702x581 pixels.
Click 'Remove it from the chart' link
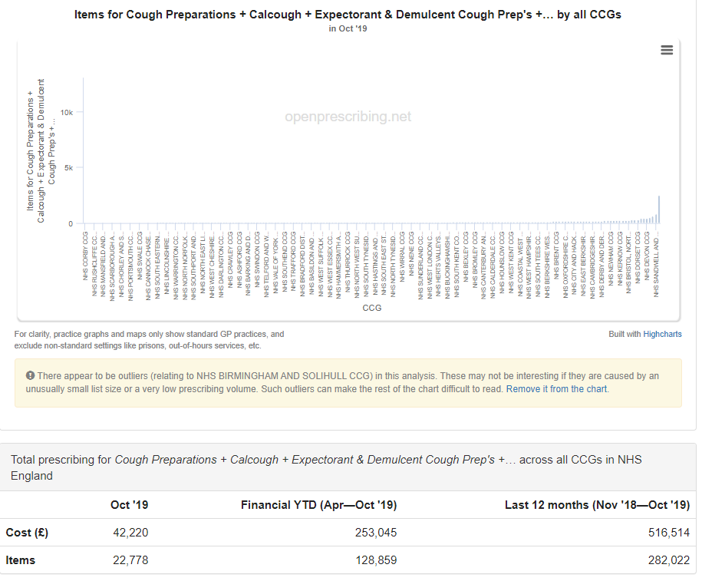click(x=556, y=389)
